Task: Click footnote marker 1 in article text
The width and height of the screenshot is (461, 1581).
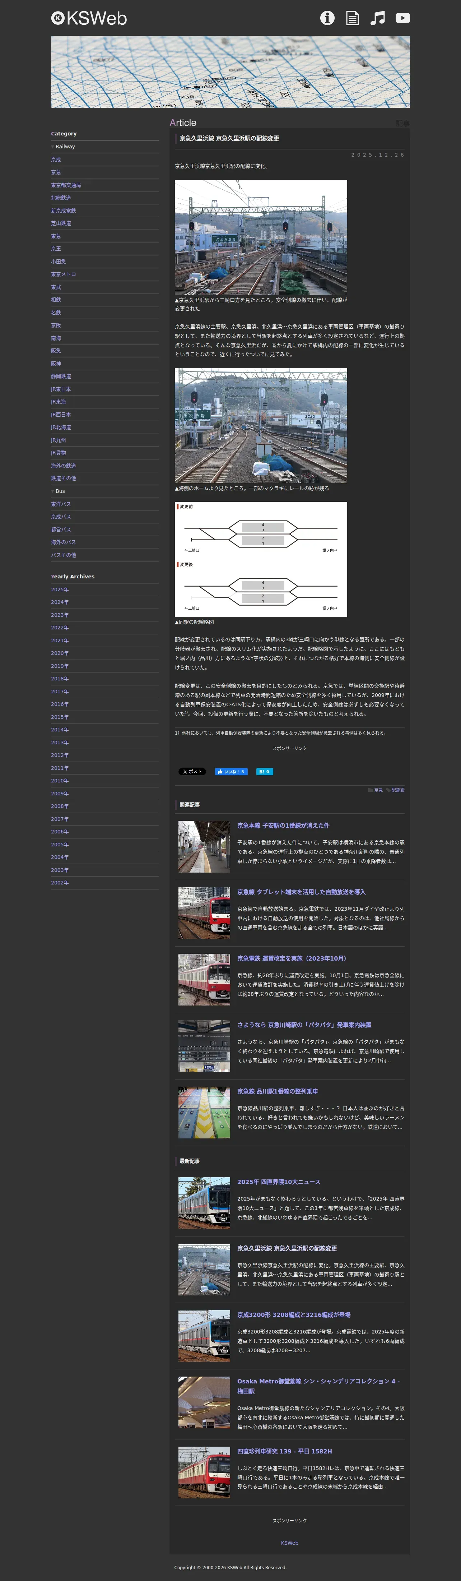Action: point(186,713)
